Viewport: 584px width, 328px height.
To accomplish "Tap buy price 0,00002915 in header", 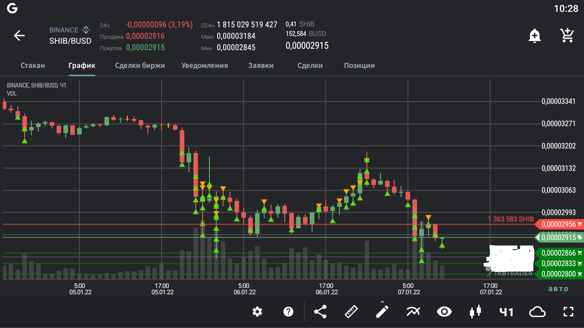I will coord(145,47).
